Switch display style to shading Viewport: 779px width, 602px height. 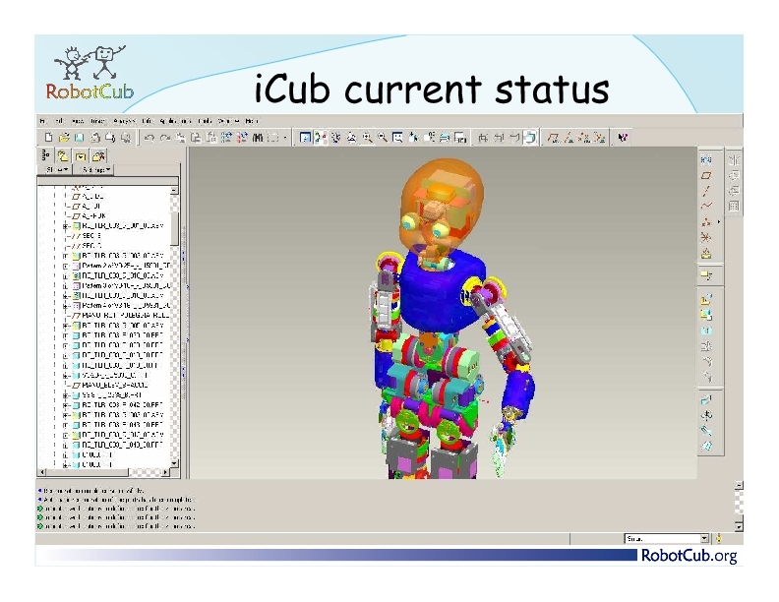click(530, 138)
